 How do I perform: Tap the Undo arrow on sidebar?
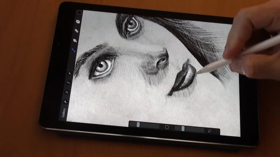210,131
